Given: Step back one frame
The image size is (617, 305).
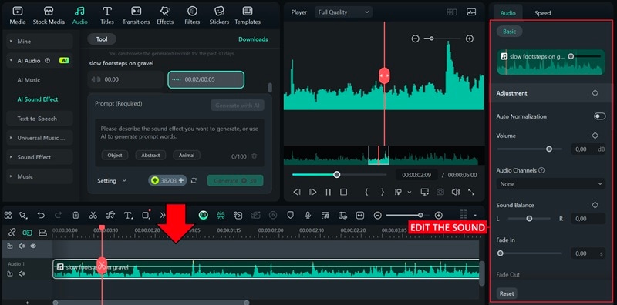Looking at the screenshot, I should point(297,192).
